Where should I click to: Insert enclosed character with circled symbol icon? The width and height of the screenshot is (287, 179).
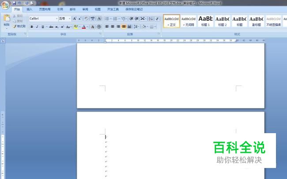point(99,27)
